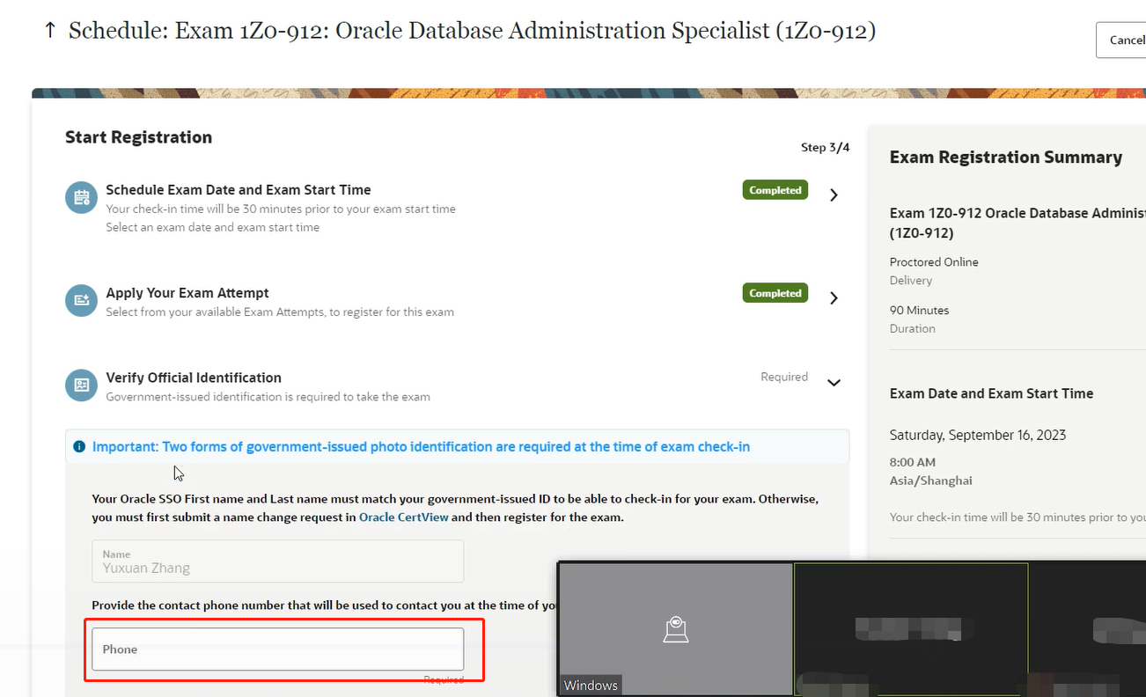Open the Oracle CertView link
This screenshot has width=1146, height=697.
pos(404,517)
